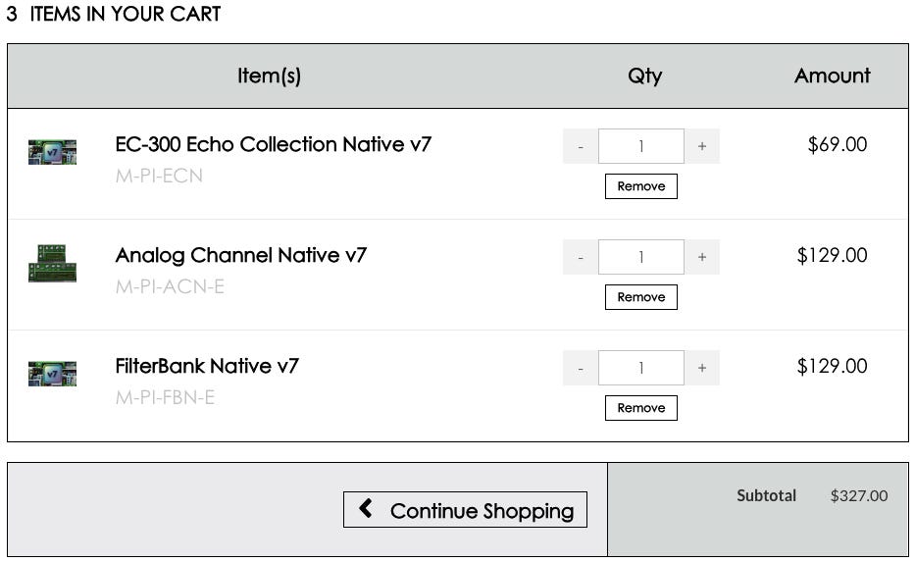Open Analog Channel Native v7 title link
915x562 pixels.
pos(240,255)
